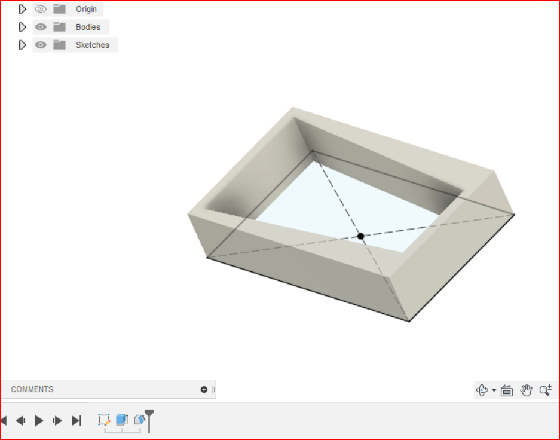Select the Bodies folder icon

(59, 27)
